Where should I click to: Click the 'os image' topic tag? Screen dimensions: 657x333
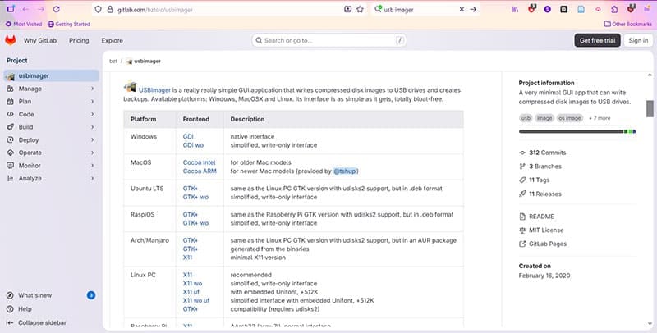click(x=568, y=118)
